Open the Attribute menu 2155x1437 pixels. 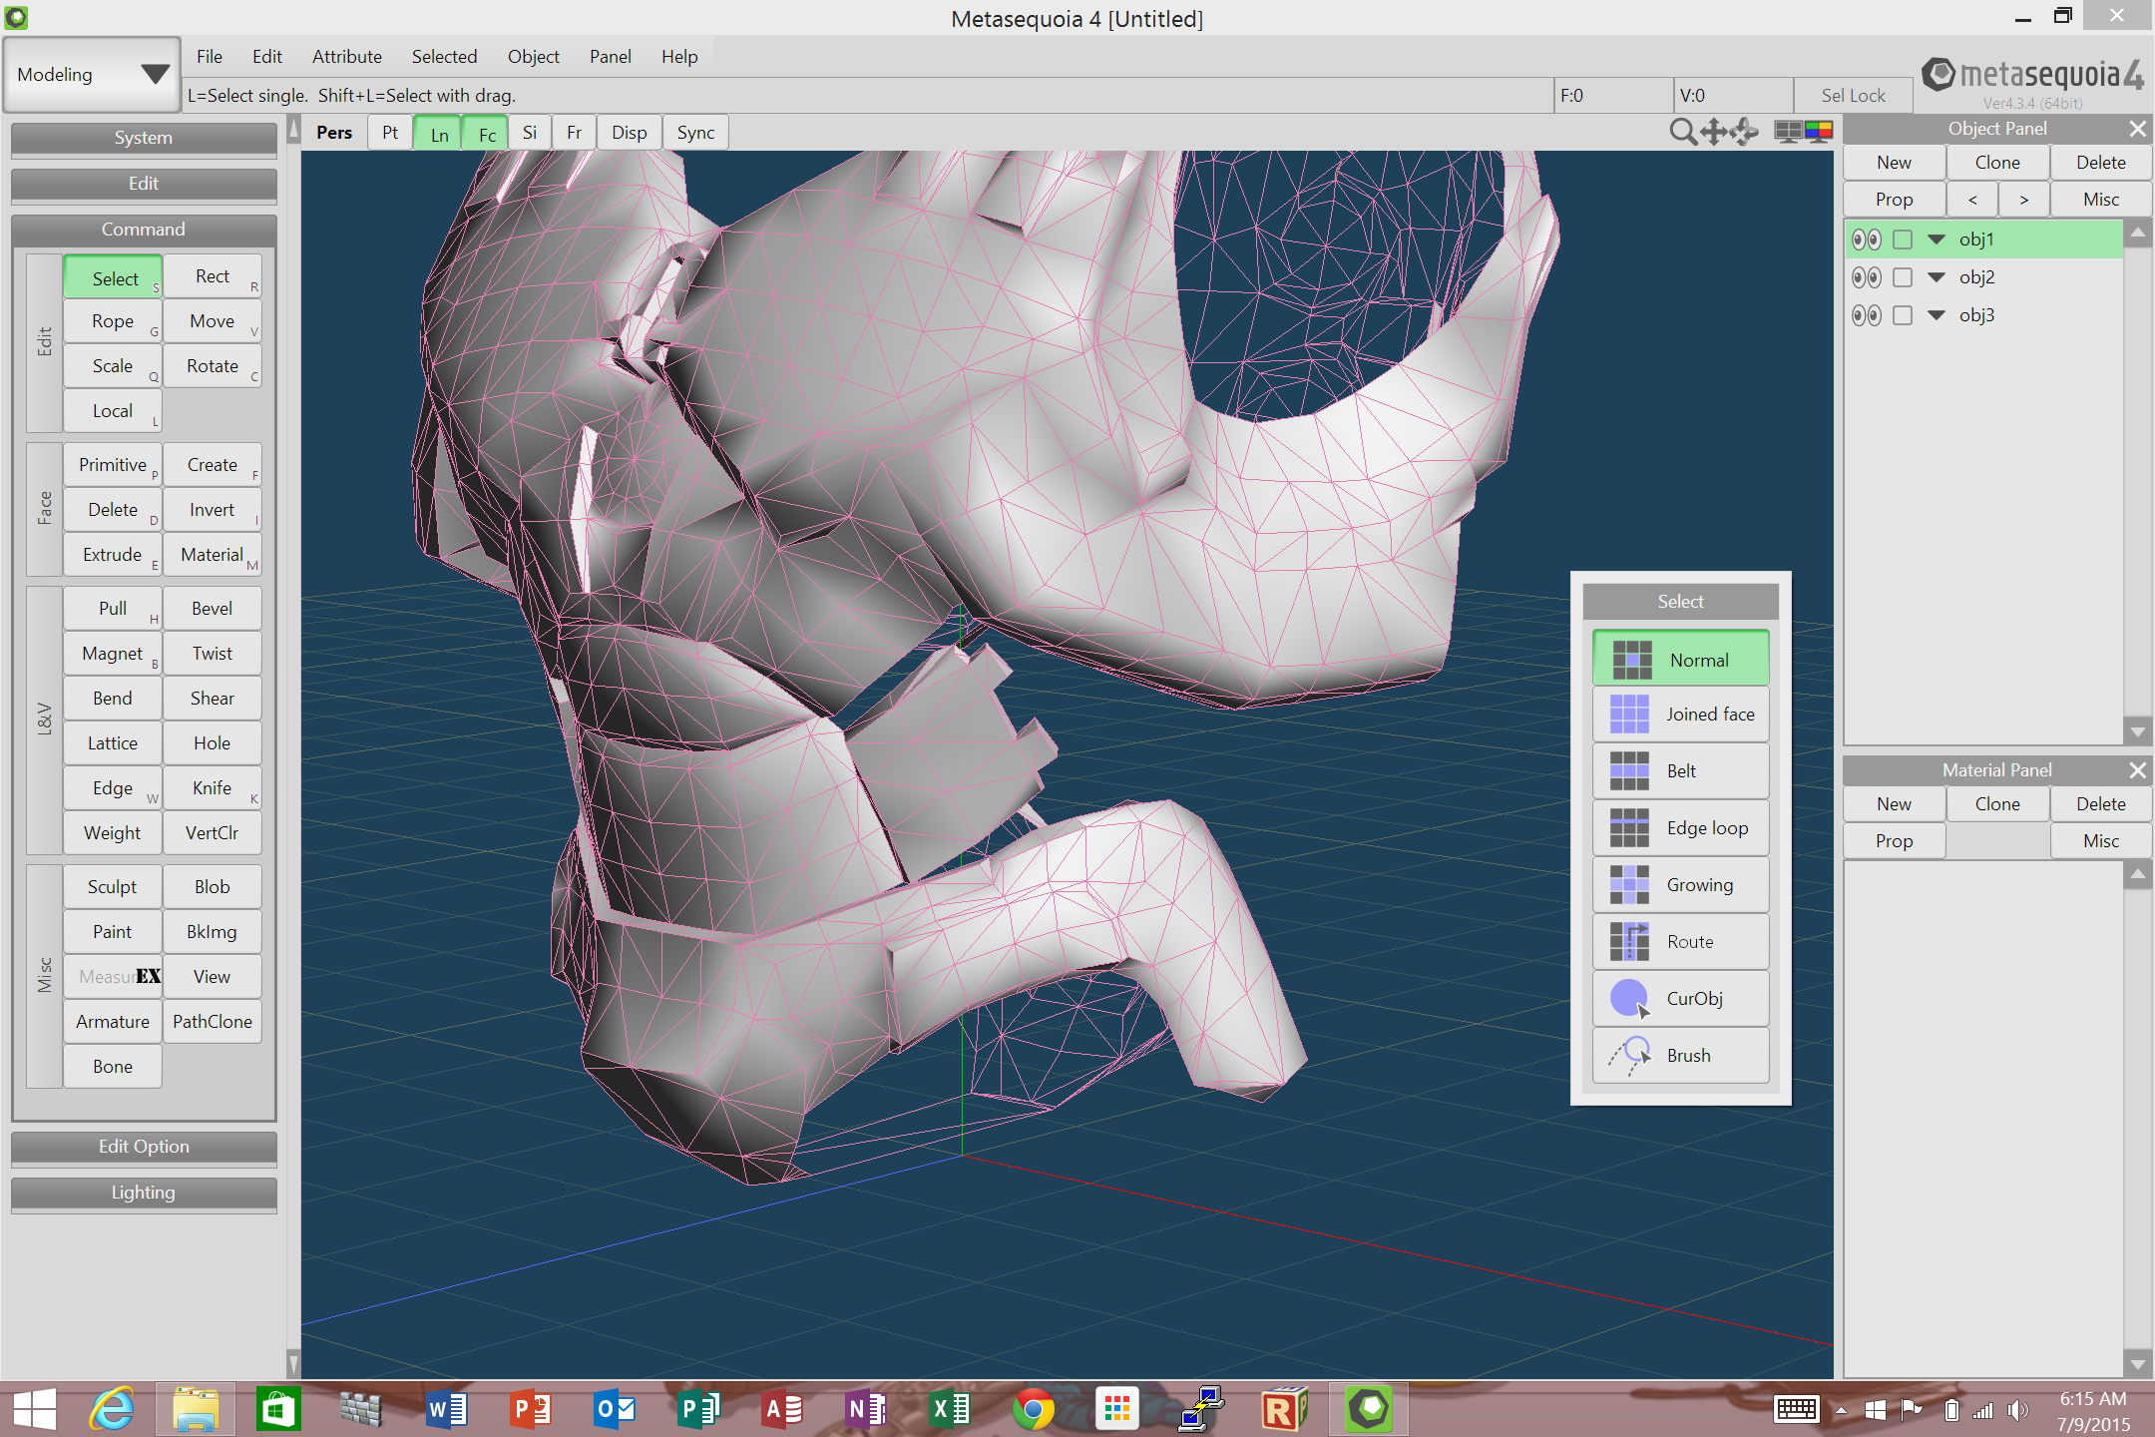click(x=347, y=57)
